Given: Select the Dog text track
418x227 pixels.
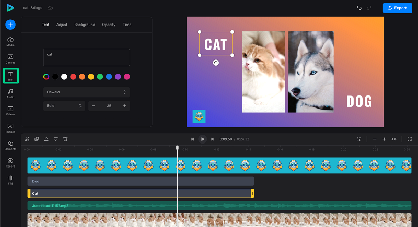Looking at the screenshot, I should coord(141,181).
